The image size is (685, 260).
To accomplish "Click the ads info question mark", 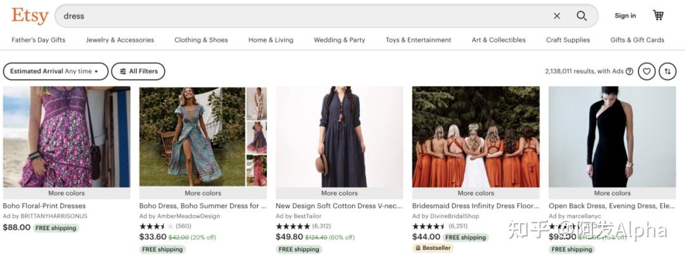I will coord(629,72).
